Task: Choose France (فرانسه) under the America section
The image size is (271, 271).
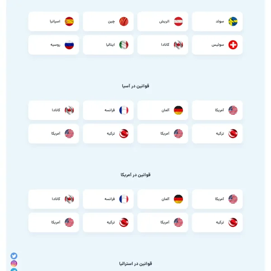Action: click(x=108, y=199)
